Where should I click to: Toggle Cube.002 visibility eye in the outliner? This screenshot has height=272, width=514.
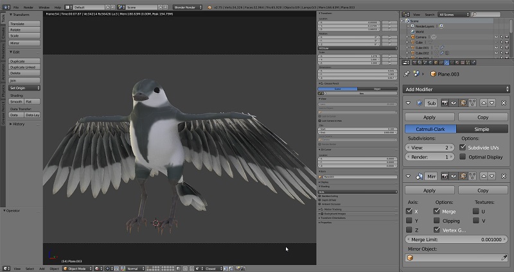coord(496,53)
